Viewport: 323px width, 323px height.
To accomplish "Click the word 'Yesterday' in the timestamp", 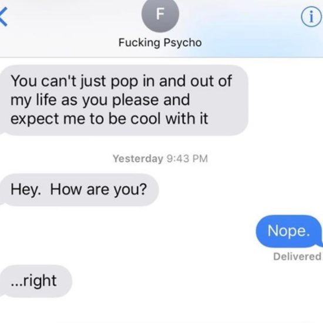I will (138, 159).
